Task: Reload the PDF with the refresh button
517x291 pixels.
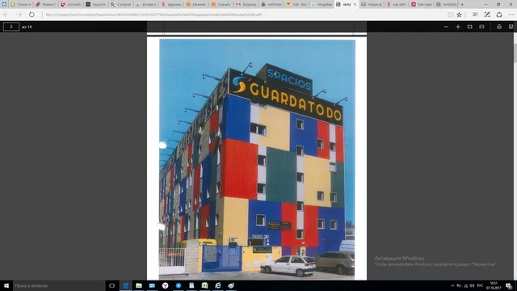Action: coord(32,15)
